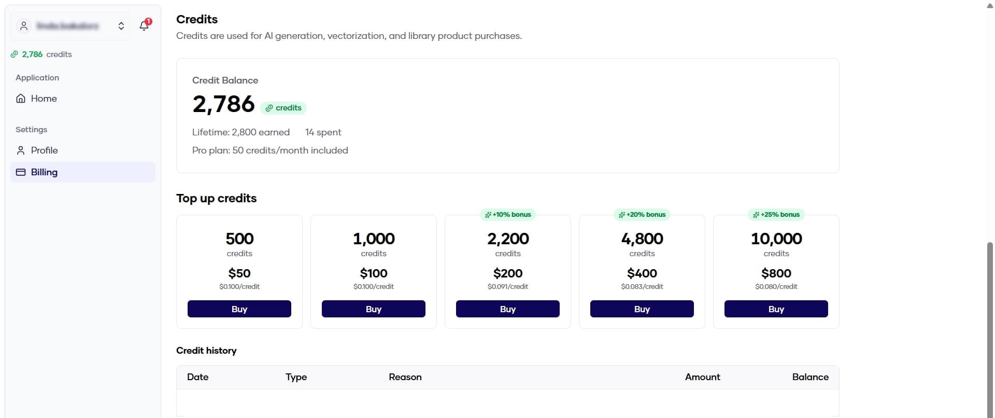Click the '$800' price
This screenshot has height=418, width=995.
pyautogui.click(x=776, y=273)
